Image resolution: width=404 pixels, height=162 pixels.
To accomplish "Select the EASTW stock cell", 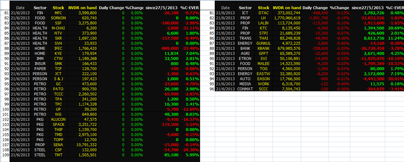I will tap(263, 74).
